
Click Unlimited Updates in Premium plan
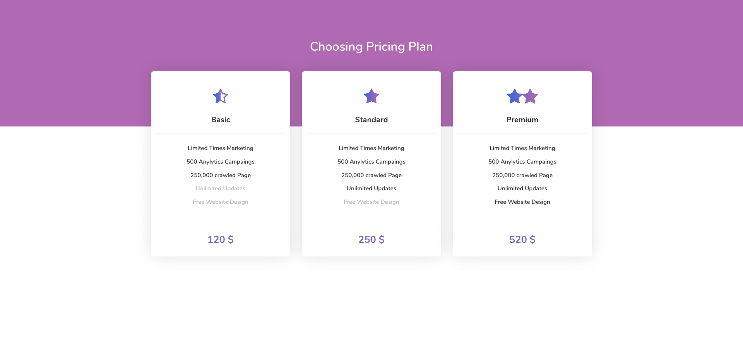[x=522, y=188]
